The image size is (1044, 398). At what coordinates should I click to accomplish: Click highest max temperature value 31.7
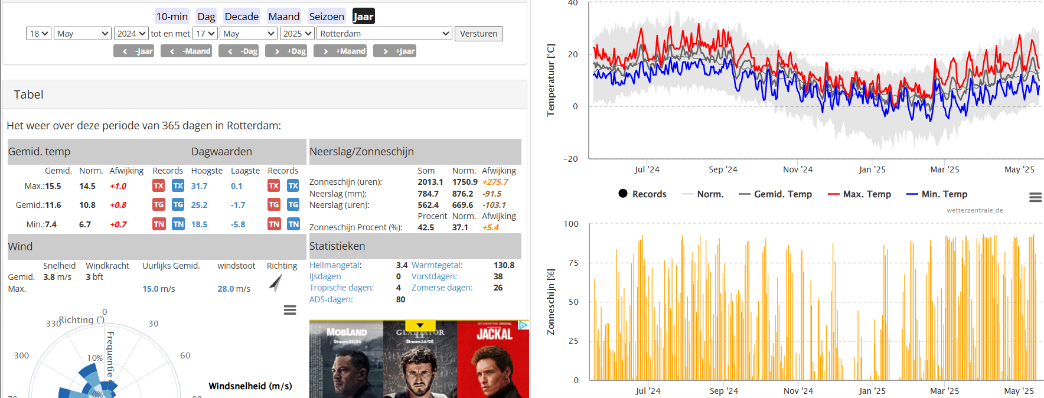point(199,186)
